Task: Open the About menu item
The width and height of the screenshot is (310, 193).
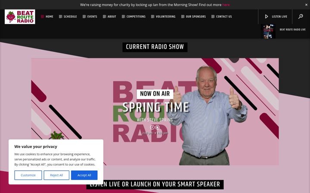Action: 112,17
